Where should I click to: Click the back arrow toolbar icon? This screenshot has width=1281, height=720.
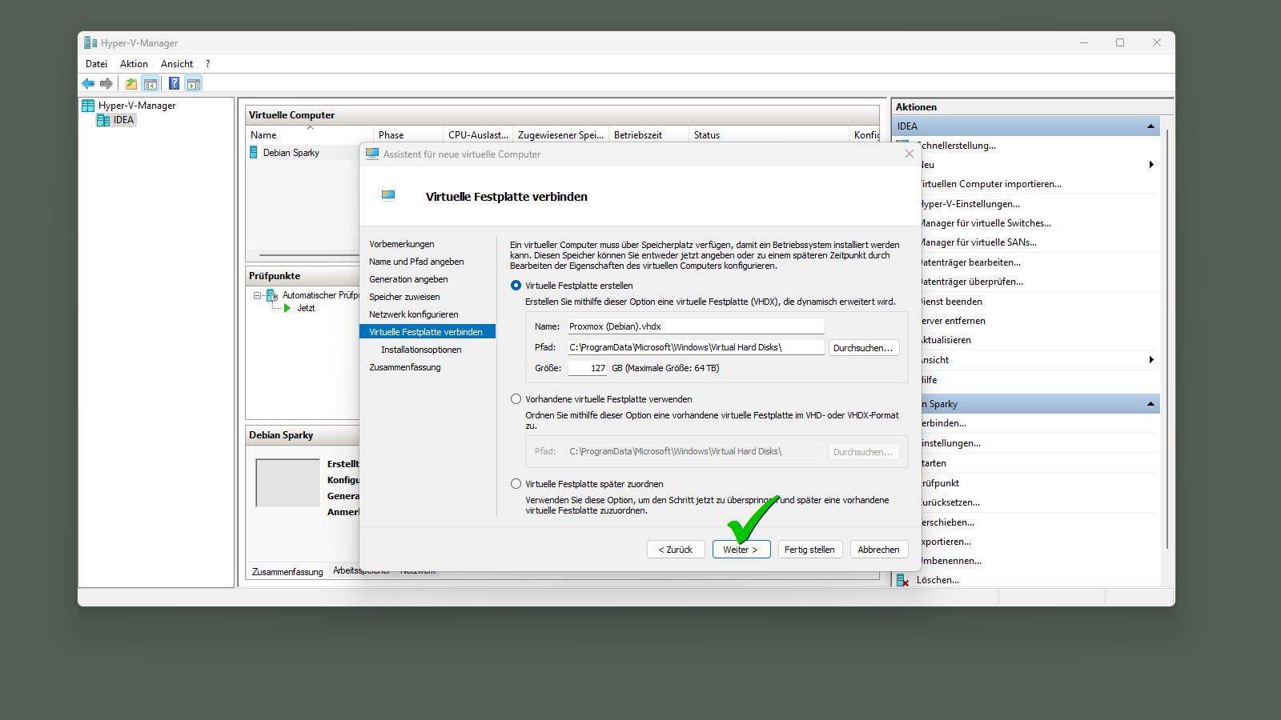(88, 83)
